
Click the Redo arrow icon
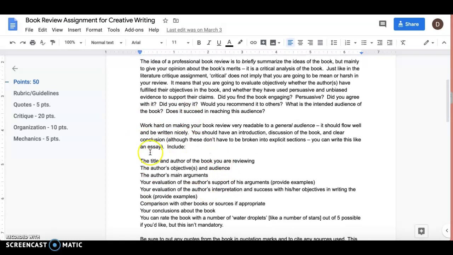point(23,42)
